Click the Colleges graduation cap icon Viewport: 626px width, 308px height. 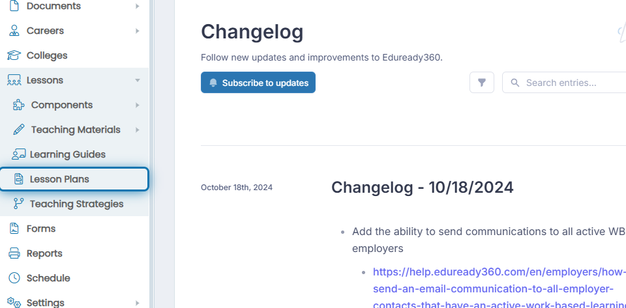click(14, 55)
